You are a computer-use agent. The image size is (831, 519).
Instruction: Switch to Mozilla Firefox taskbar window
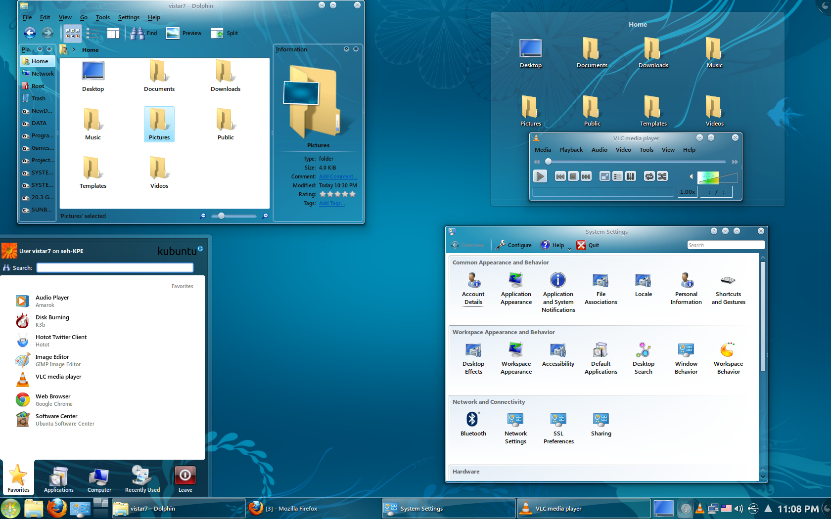(x=313, y=508)
